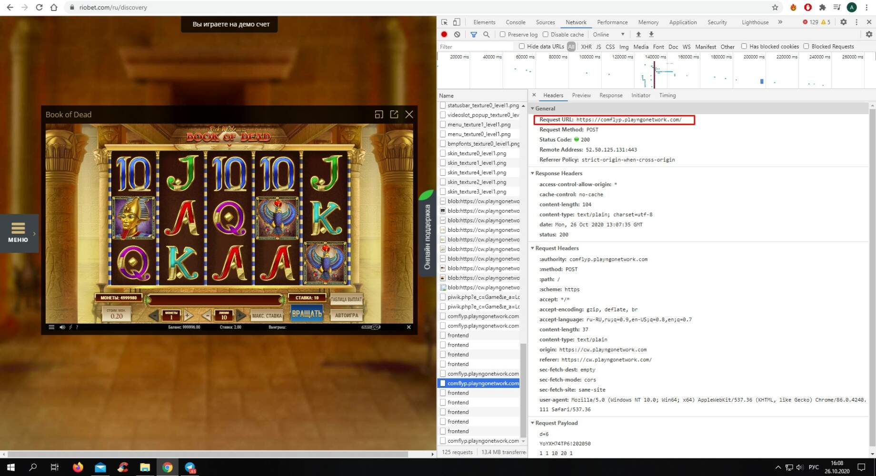876x476 pixels.
Task: Start АВТОИГРА autoplay
Action: click(x=347, y=315)
